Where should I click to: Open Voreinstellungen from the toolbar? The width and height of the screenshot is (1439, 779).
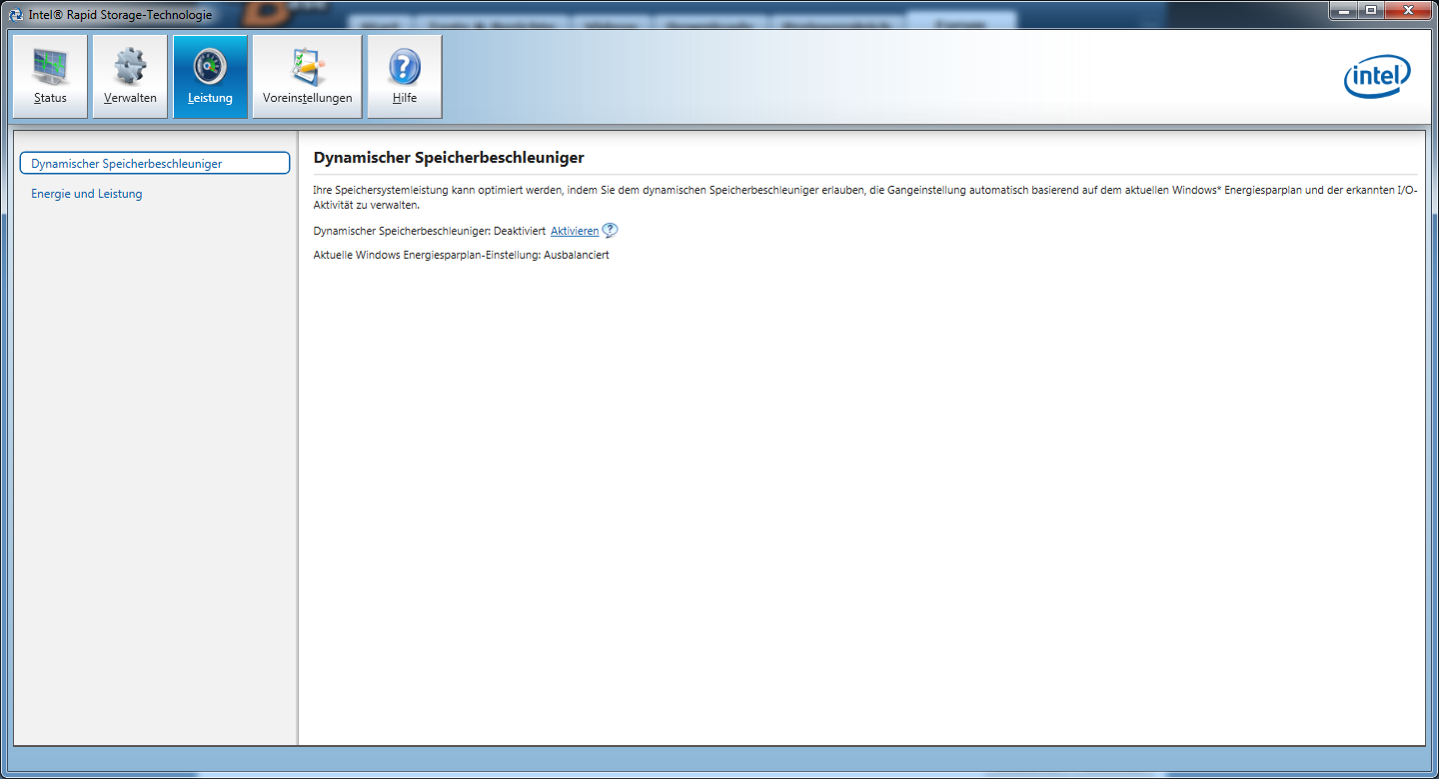pos(307,77)
